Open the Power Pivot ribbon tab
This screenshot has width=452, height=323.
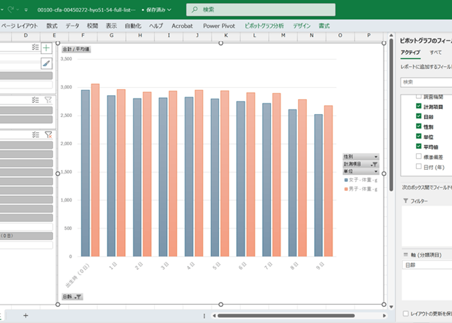(219, 26)
